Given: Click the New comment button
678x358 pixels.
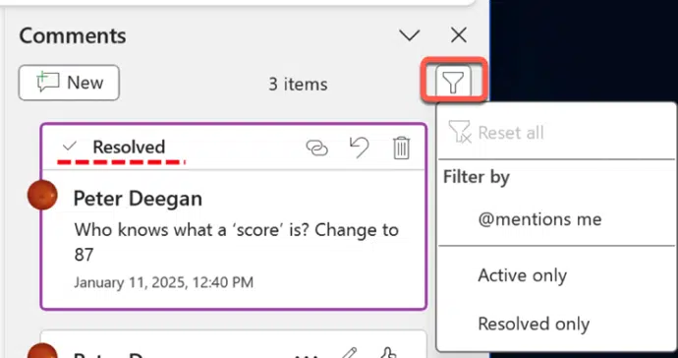Looking at the screenshot, I should coord(69,83).
